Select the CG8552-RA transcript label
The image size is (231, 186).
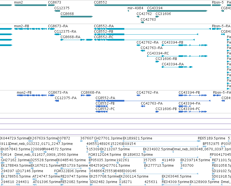[104, 26]
